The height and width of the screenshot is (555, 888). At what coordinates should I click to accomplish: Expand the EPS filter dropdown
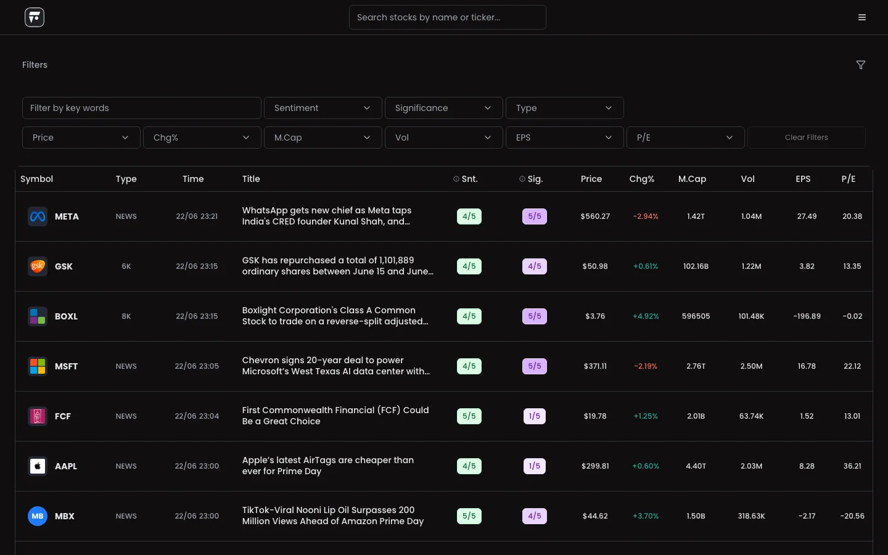coord(565,138)
